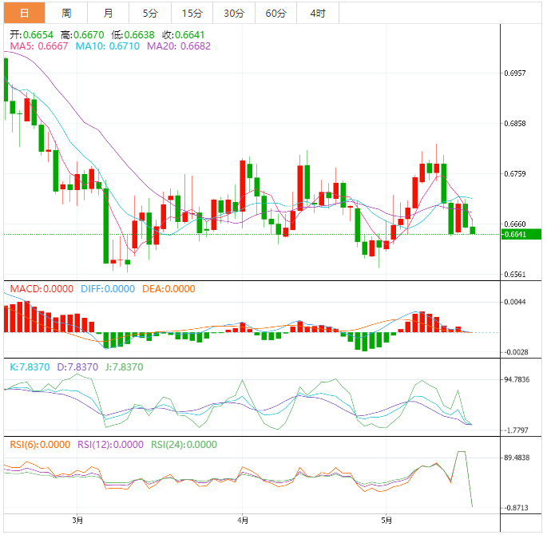Select the MA20 moving average label

[178, 46]
